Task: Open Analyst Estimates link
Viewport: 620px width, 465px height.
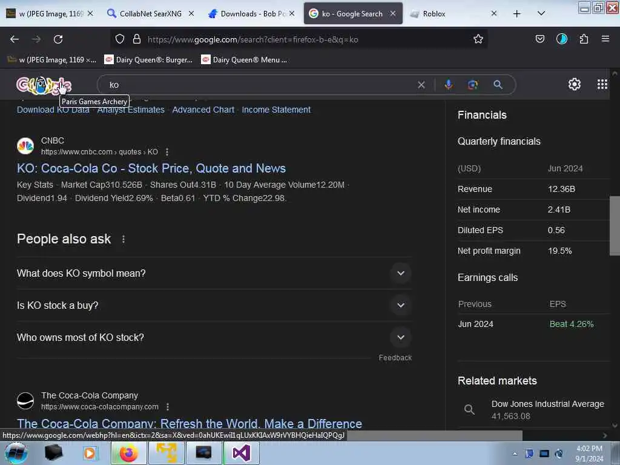Action: coord(131,110)
